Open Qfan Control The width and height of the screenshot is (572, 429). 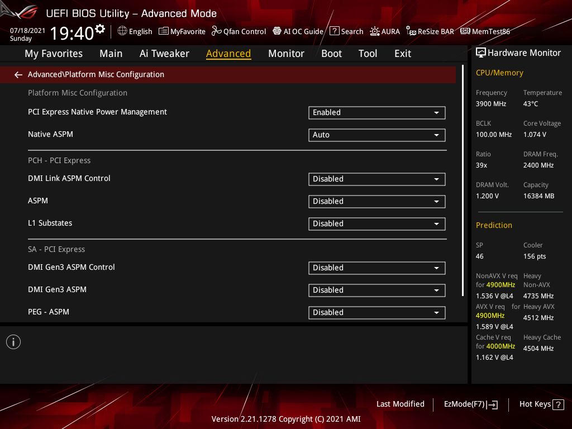(x=239, y=31)
